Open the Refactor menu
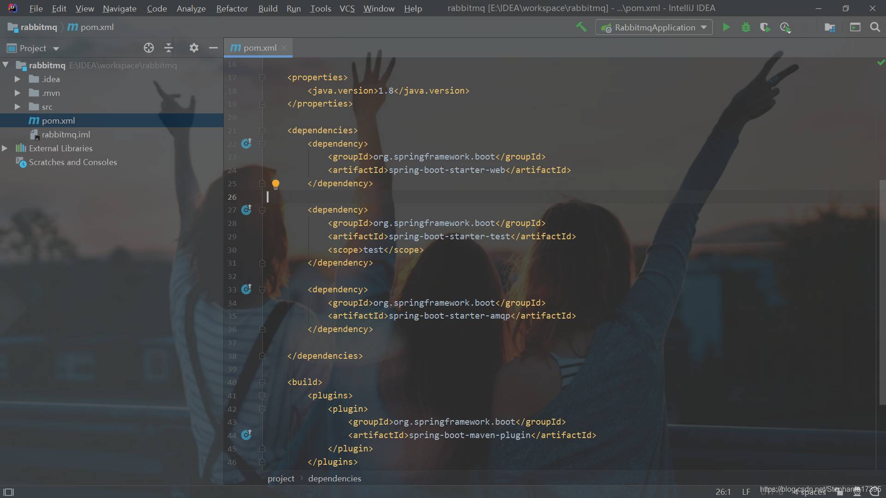886x498 pixels. click(x=232, y=8)
